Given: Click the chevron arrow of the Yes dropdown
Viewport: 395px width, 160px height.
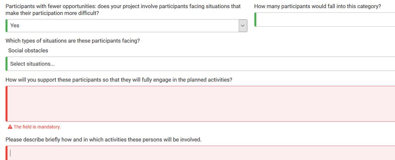Looking at the screenshot, I should click(x=243, y=26).
